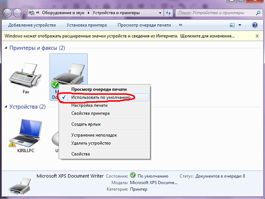The height and width of the screenshot is (199, 265).
Task: Click the Help question mark icon
Action: pyautogui.click(x=255, y=25)
